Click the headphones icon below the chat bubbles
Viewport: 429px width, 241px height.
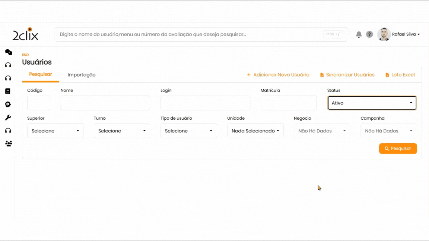point(8,65)
